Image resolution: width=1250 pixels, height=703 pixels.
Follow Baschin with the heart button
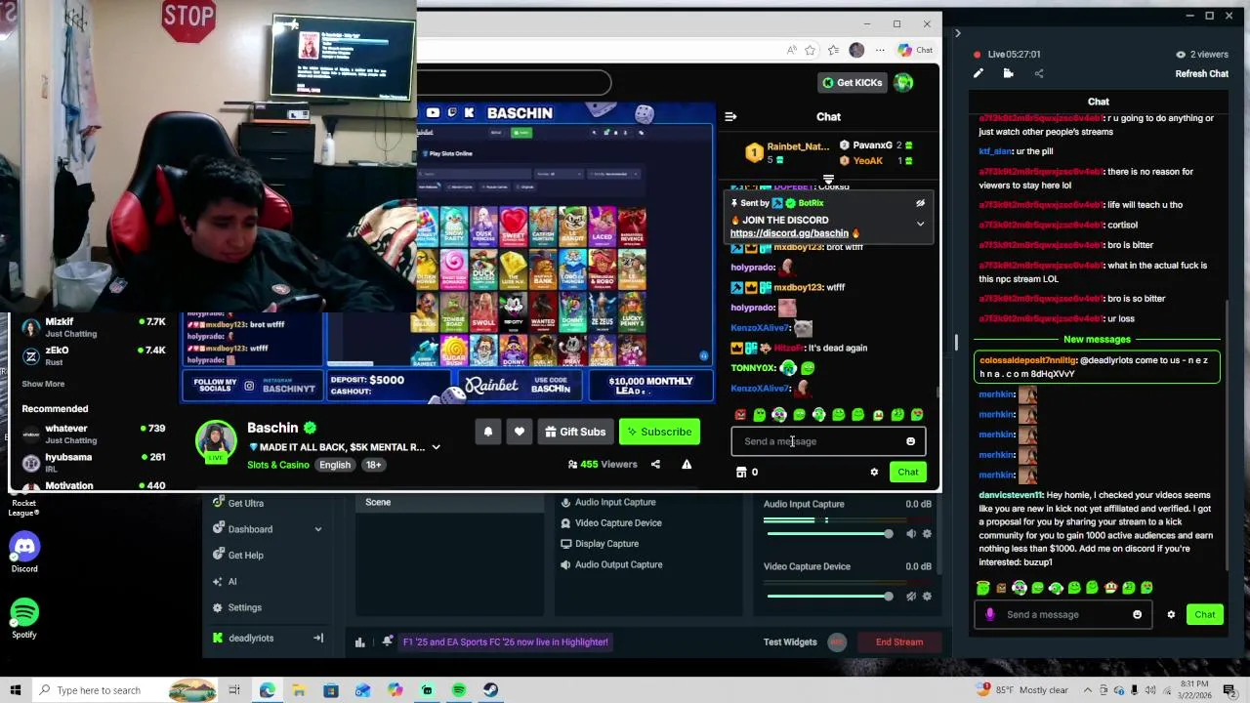tap(520, 432)
